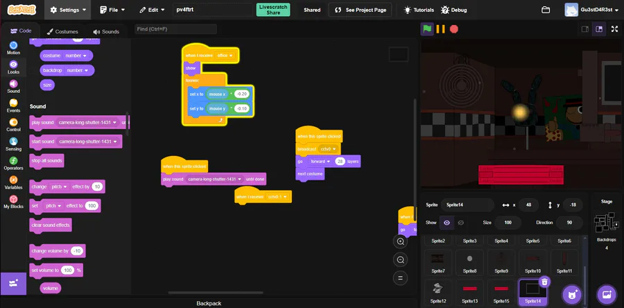Viewport: 624px width, 308px height.
Task: Select the Motion block category
Action: coord(13,48)
